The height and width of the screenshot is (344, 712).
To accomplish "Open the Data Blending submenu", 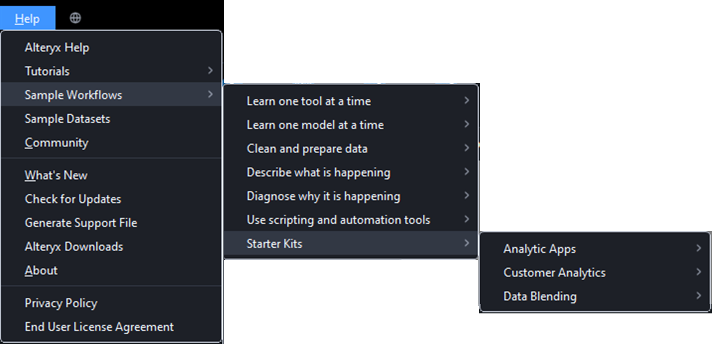I will coord(540,296).
